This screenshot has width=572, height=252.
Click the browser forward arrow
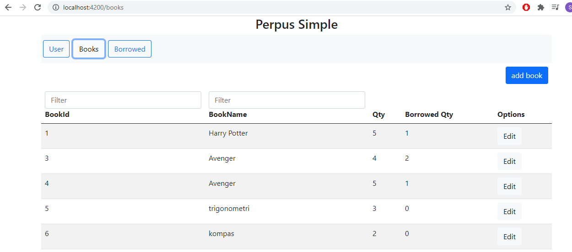[x=23, y=7]
